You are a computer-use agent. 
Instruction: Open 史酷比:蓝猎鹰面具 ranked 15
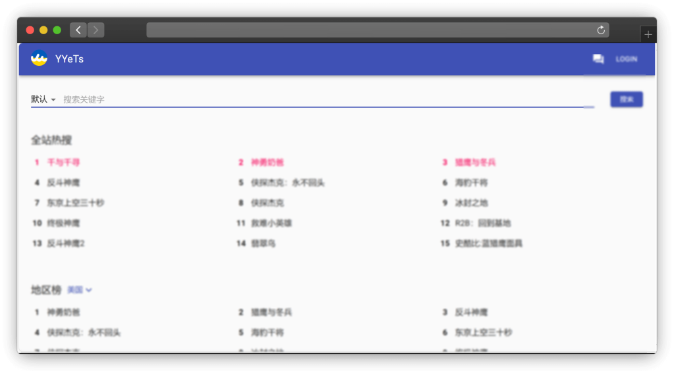click(x=489, y=243)
